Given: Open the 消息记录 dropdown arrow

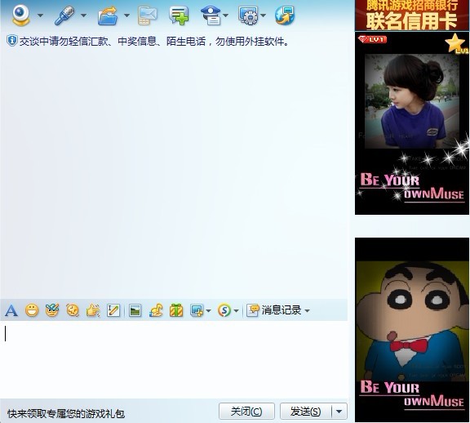Looking at the screenshot, I should pyautogui.click(x=307, y=311).
